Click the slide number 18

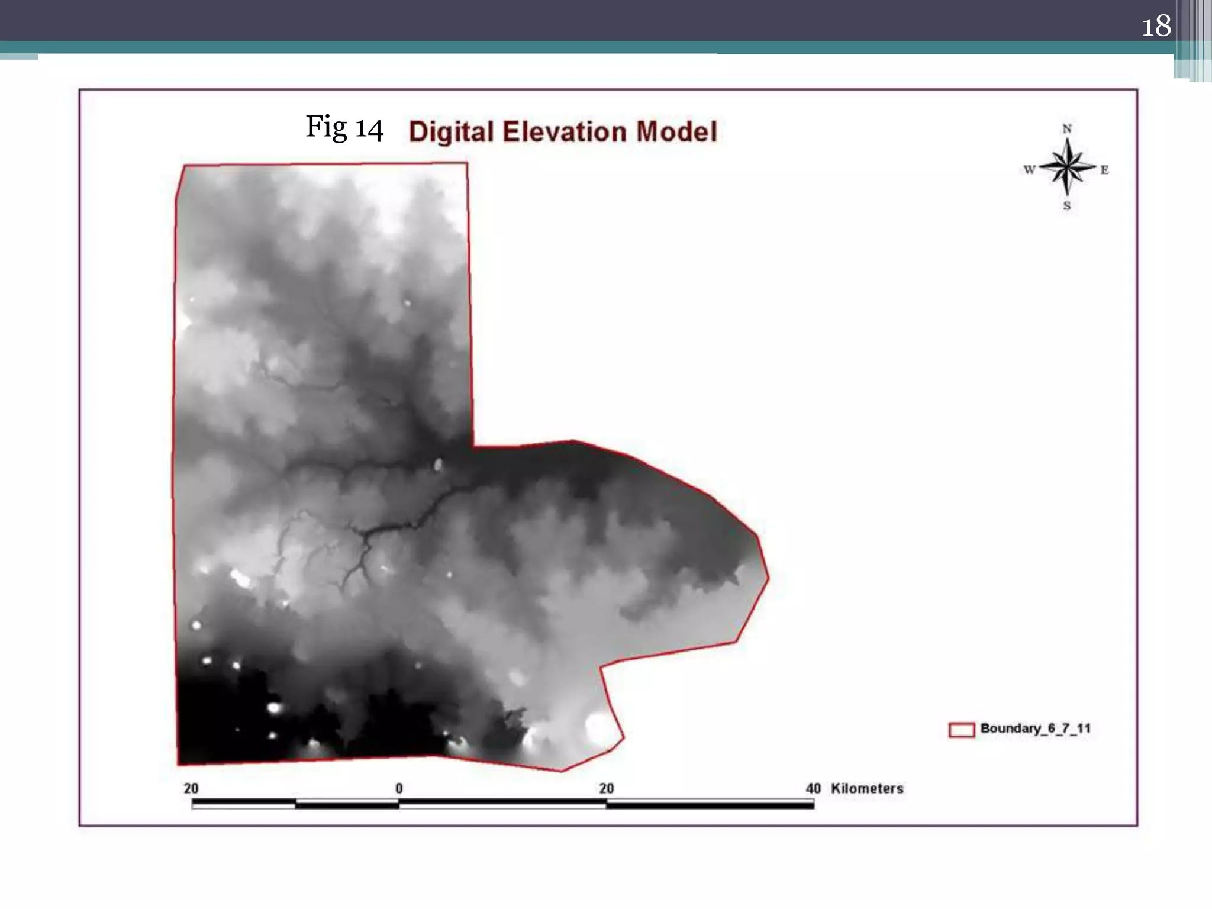[1156, 26]
